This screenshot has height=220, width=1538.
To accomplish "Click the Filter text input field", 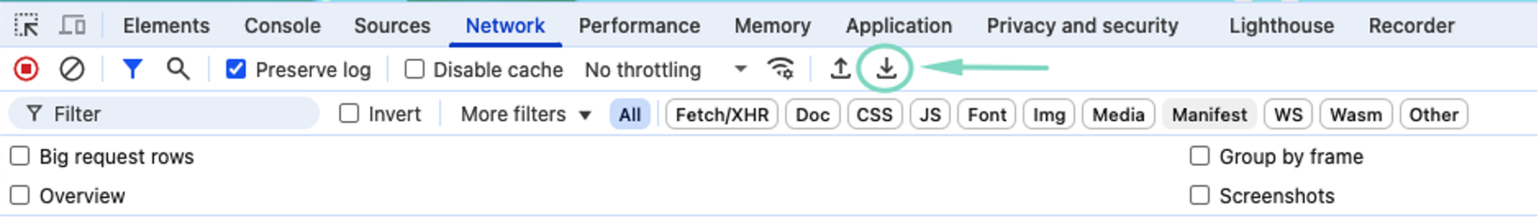I will pos(163,114).
